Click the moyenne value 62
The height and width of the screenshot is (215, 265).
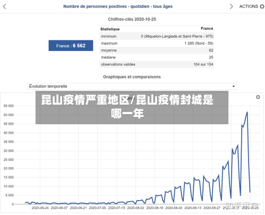click(211, 50)
